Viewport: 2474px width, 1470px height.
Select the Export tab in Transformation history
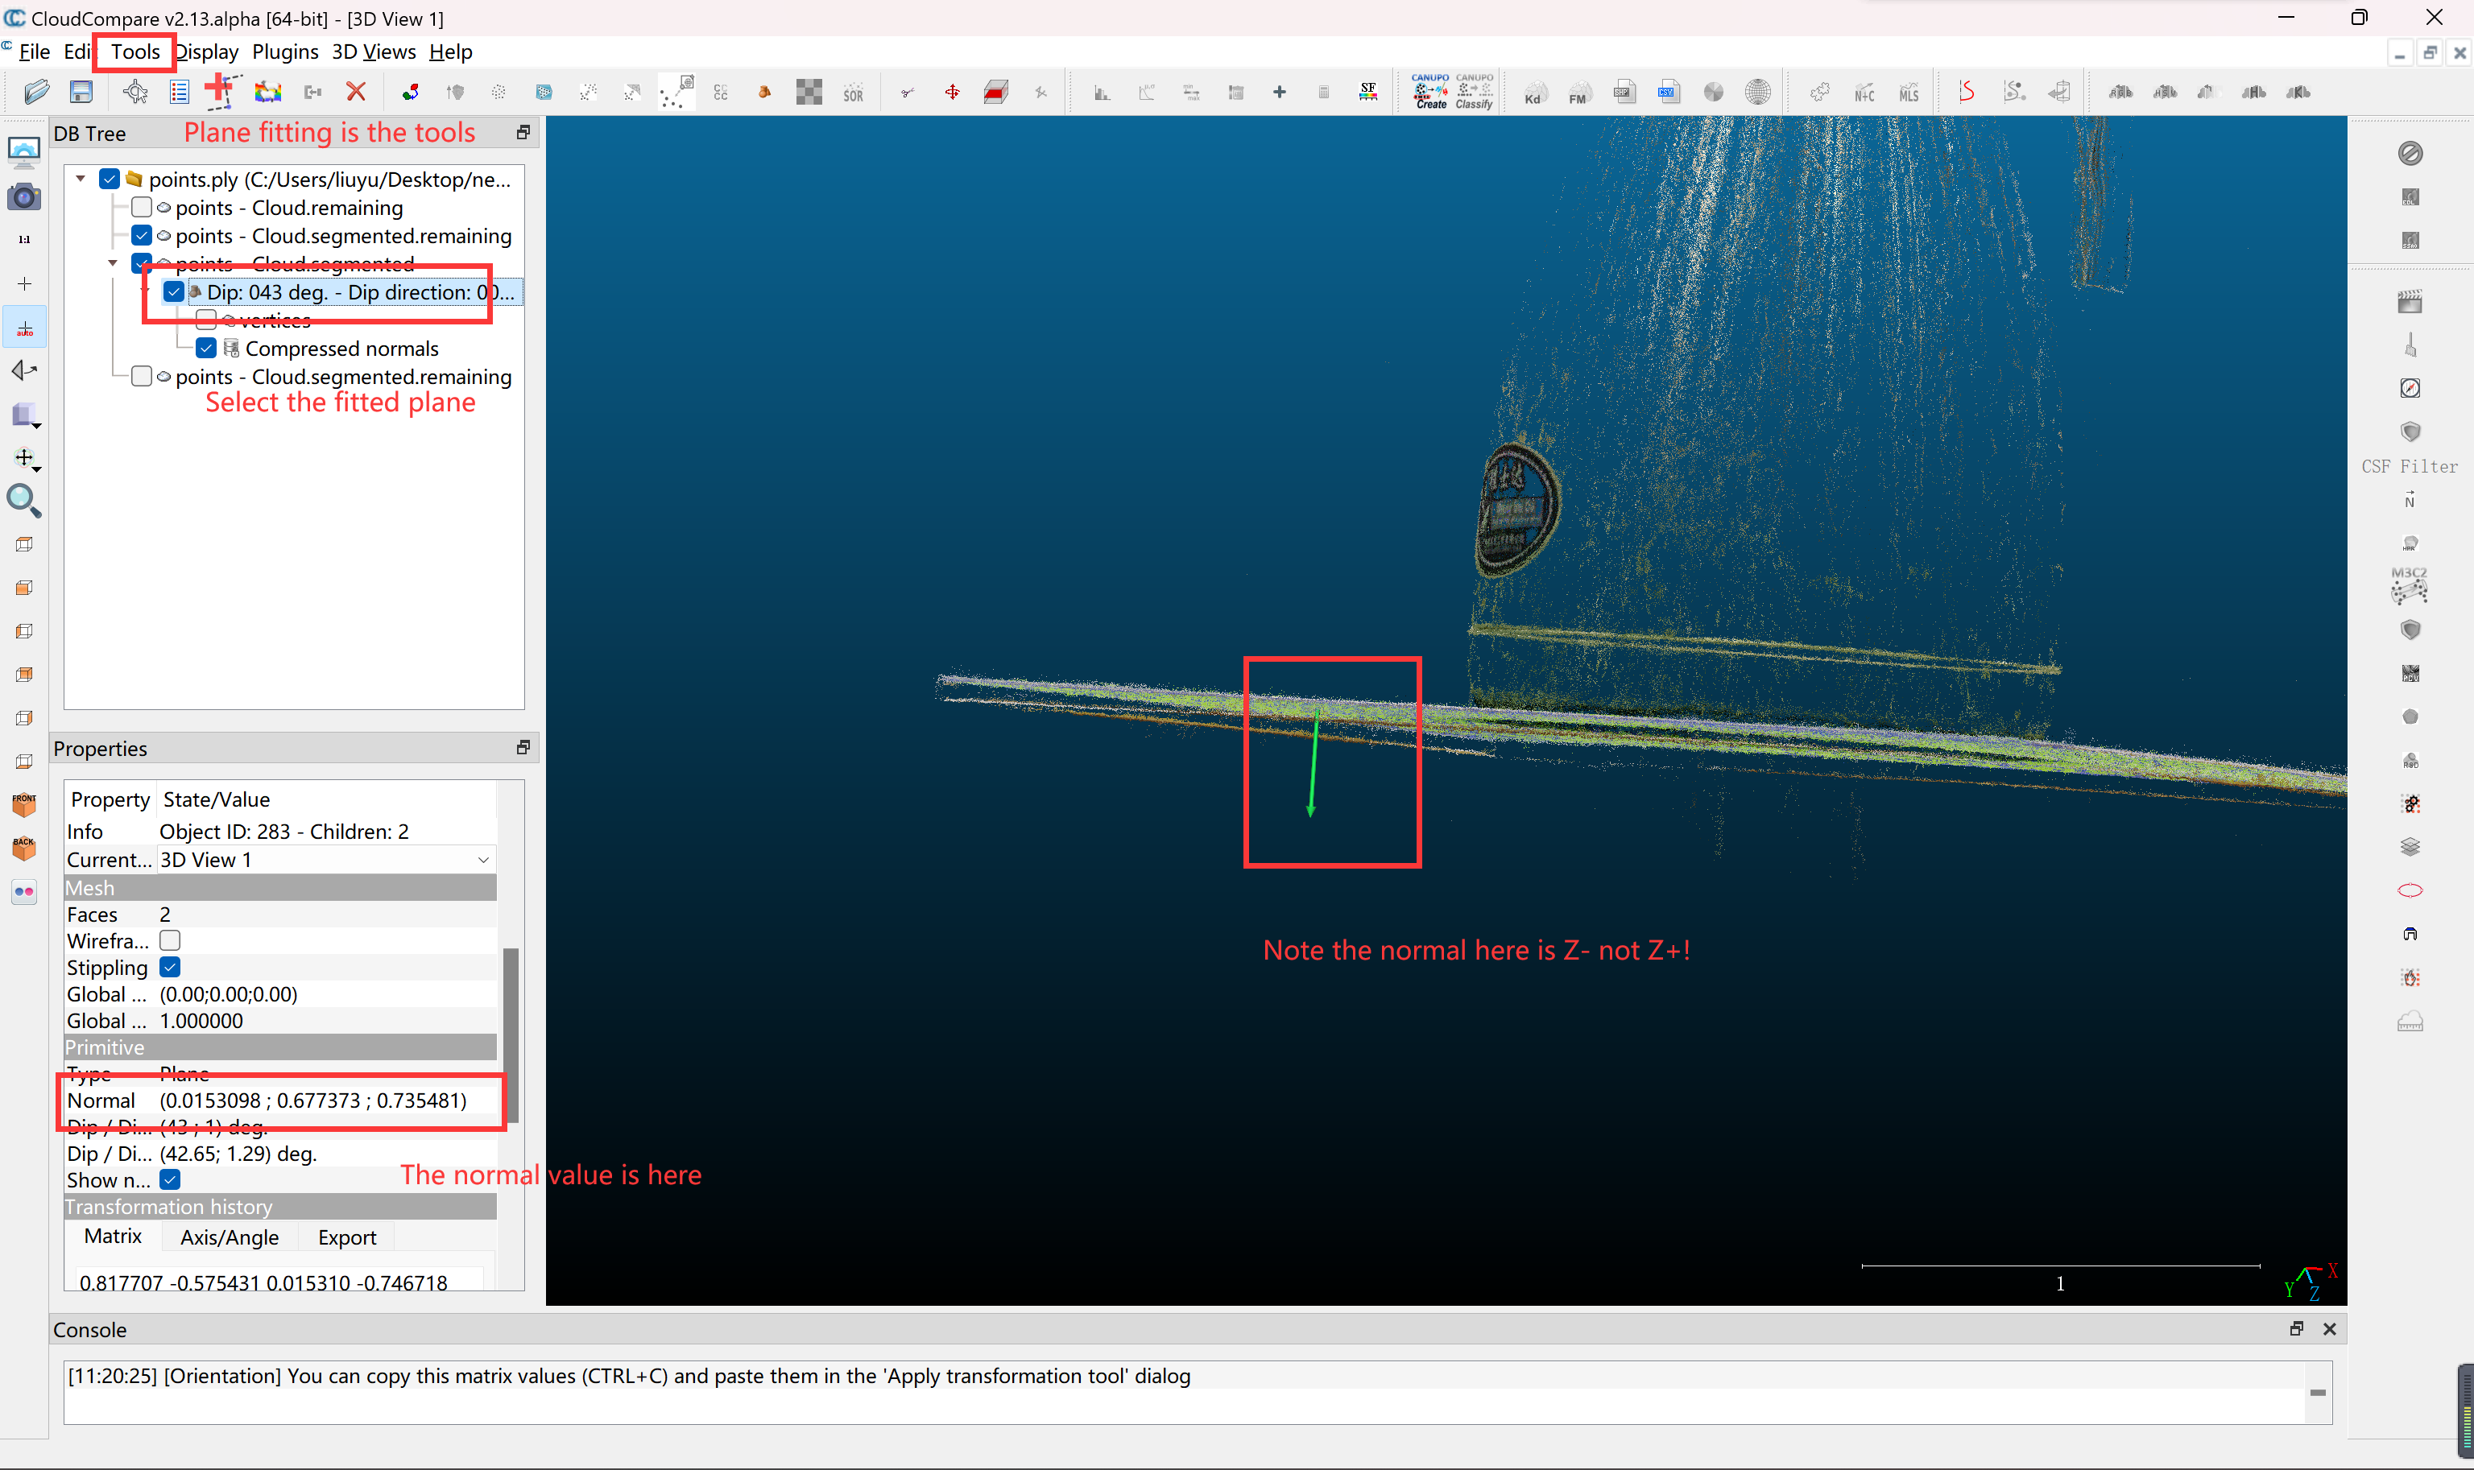[x=347, y=1237]
